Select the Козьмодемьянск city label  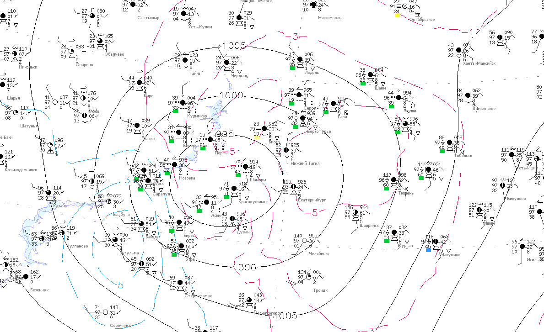(x=21, y=170)
